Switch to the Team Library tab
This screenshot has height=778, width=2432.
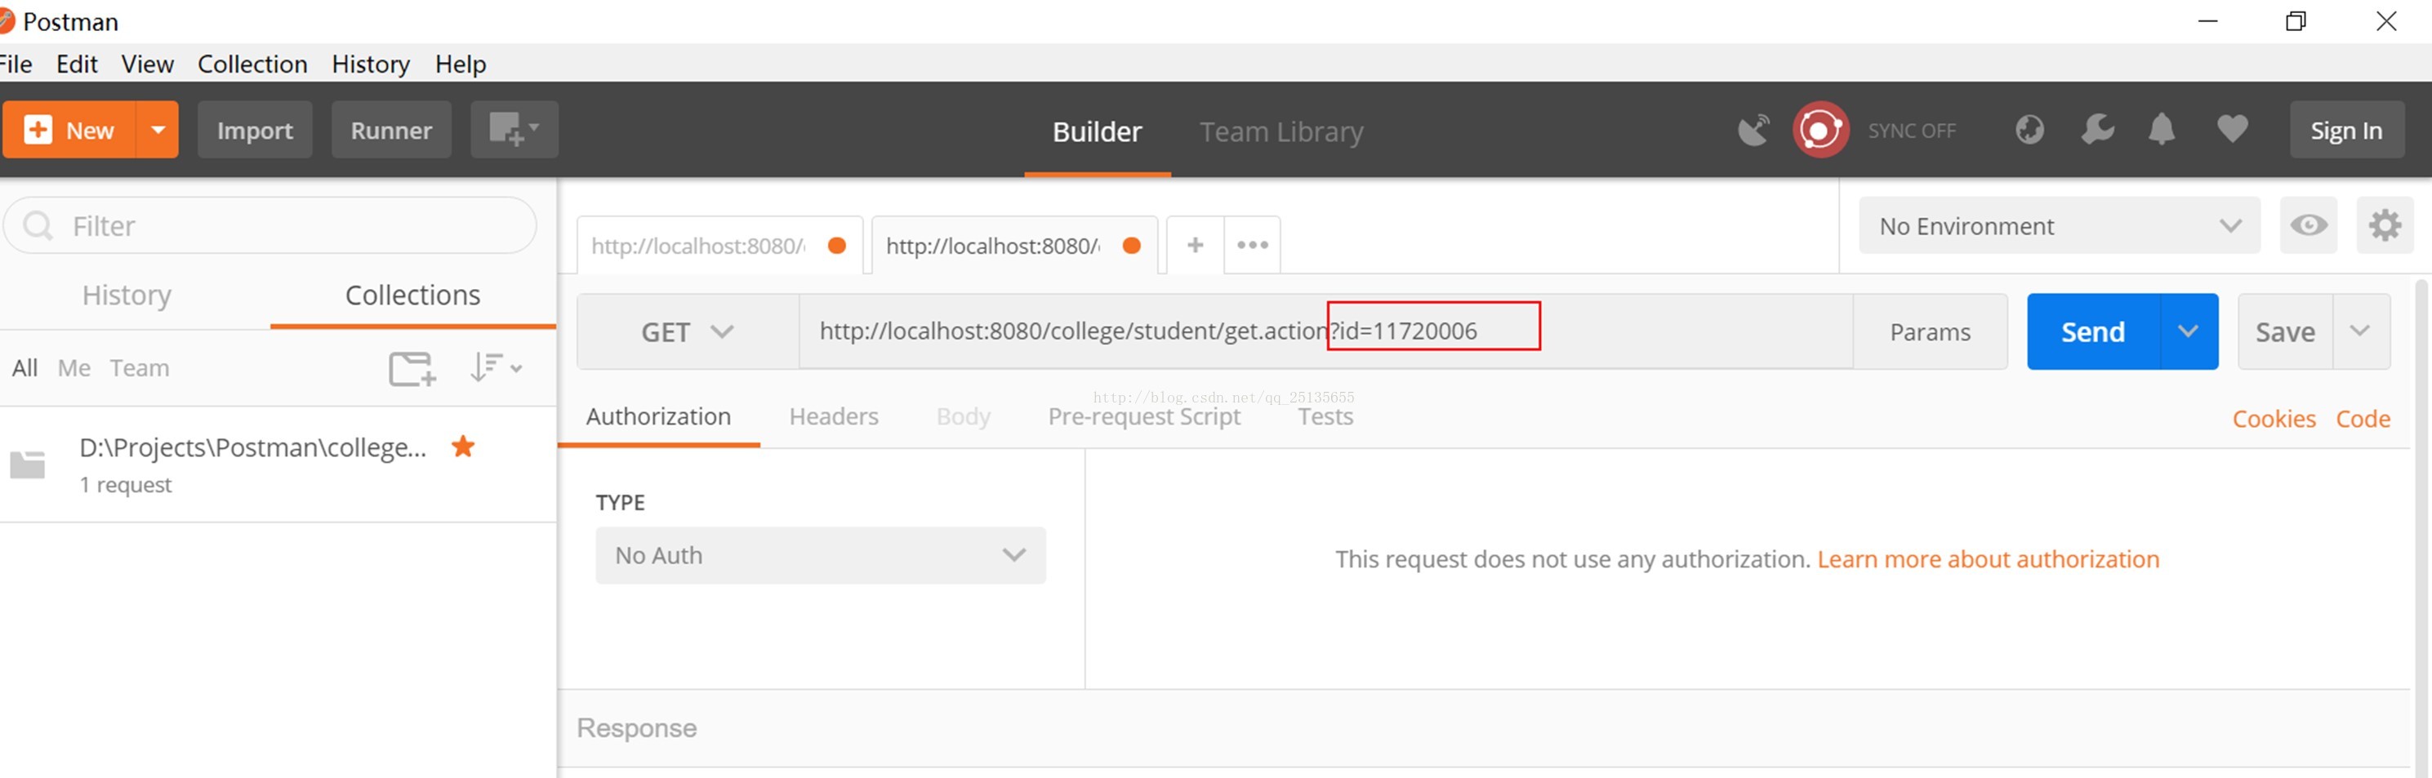(x=1281, y=131)
